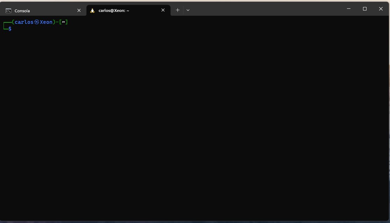390x223 pixels.
Task: Select the carlos@Xeon: ~ tab title
Action: pos(114,11)
